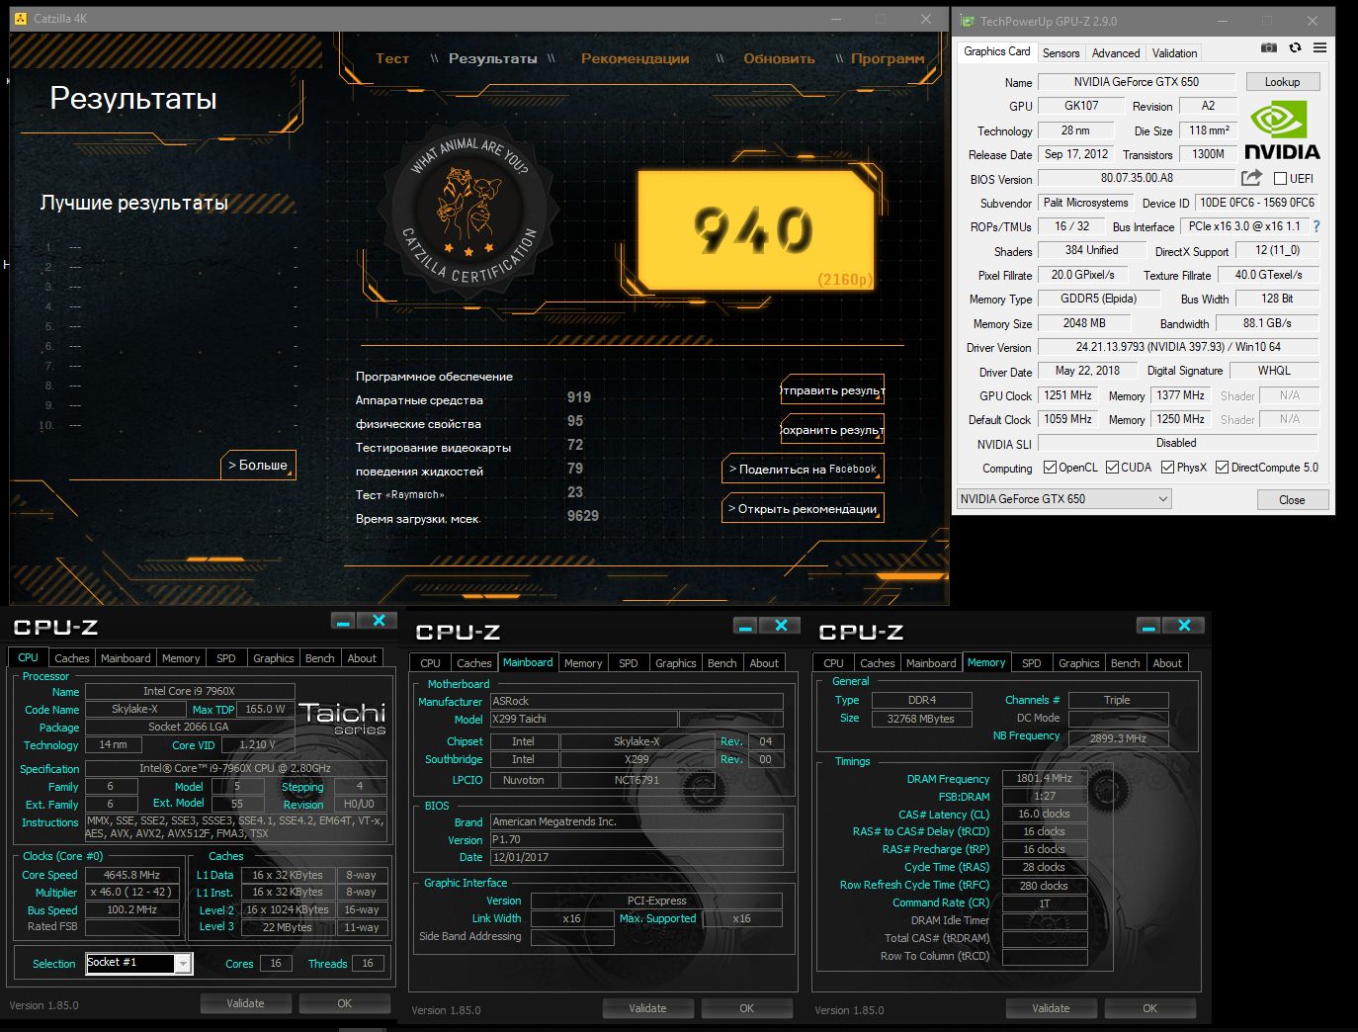Open the Advanced tab in GPU-Z
Viewport: 1358px width, 1032px height.
[1116, 53]
